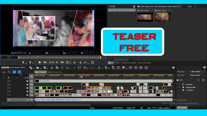Click the Move to previous edit point icon
Viewport: 207px width, 116px height.
pos(75,63)
